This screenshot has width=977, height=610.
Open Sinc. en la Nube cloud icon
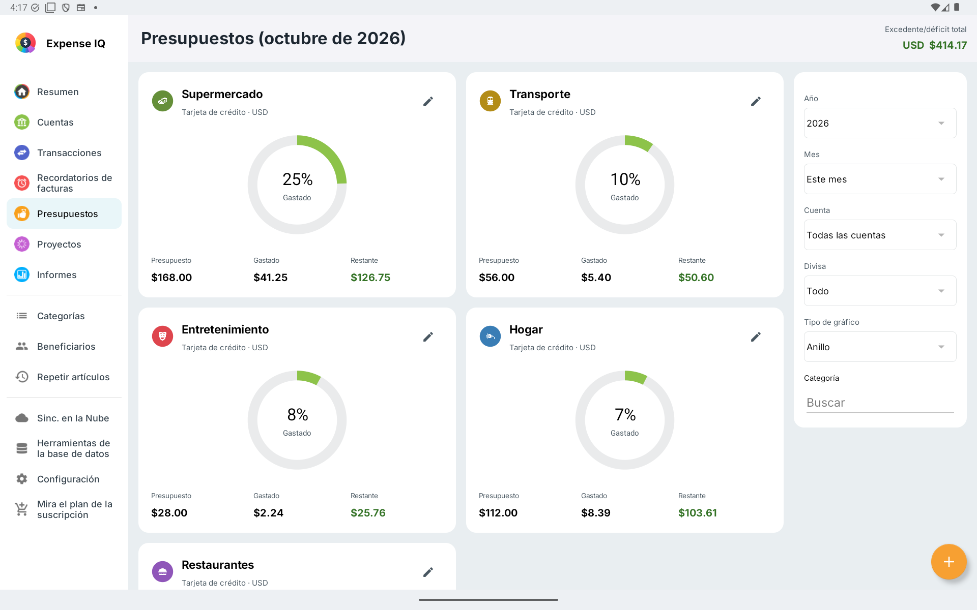point(22,418)
